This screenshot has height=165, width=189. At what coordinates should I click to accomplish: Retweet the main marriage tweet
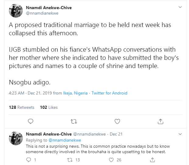[x=74, y=122]
